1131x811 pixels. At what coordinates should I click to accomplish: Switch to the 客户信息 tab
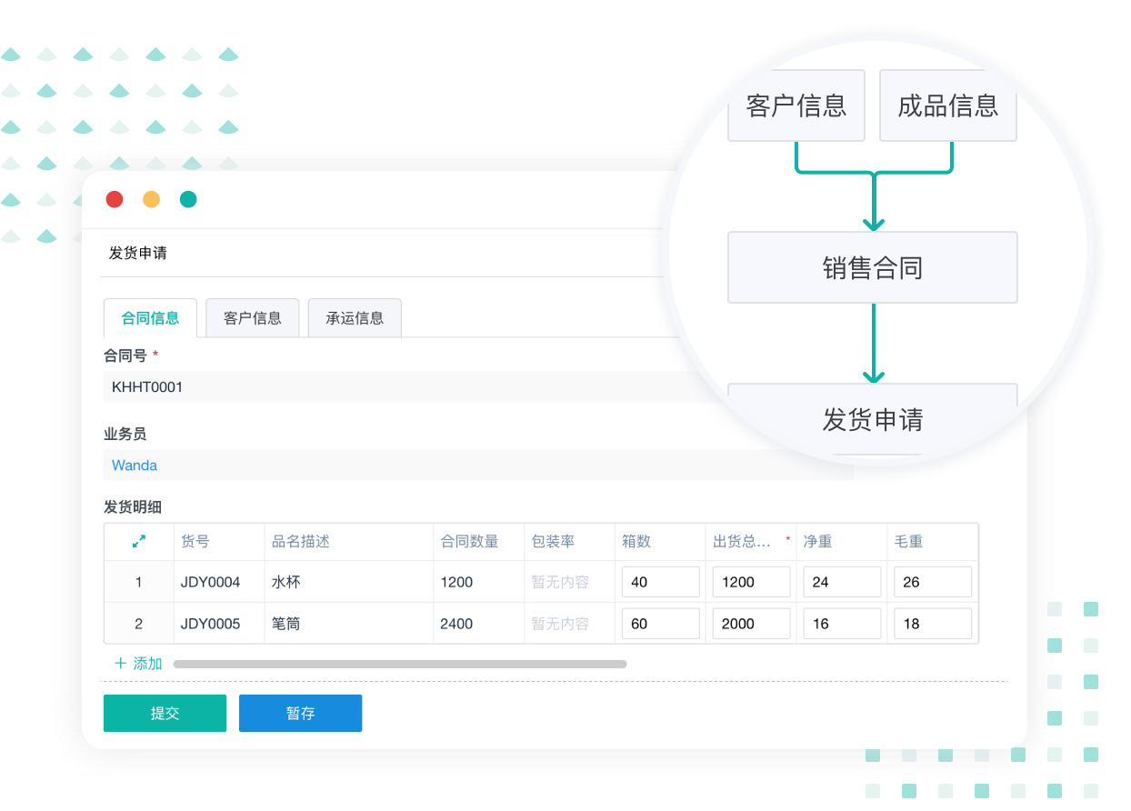[x=252, y=318]
